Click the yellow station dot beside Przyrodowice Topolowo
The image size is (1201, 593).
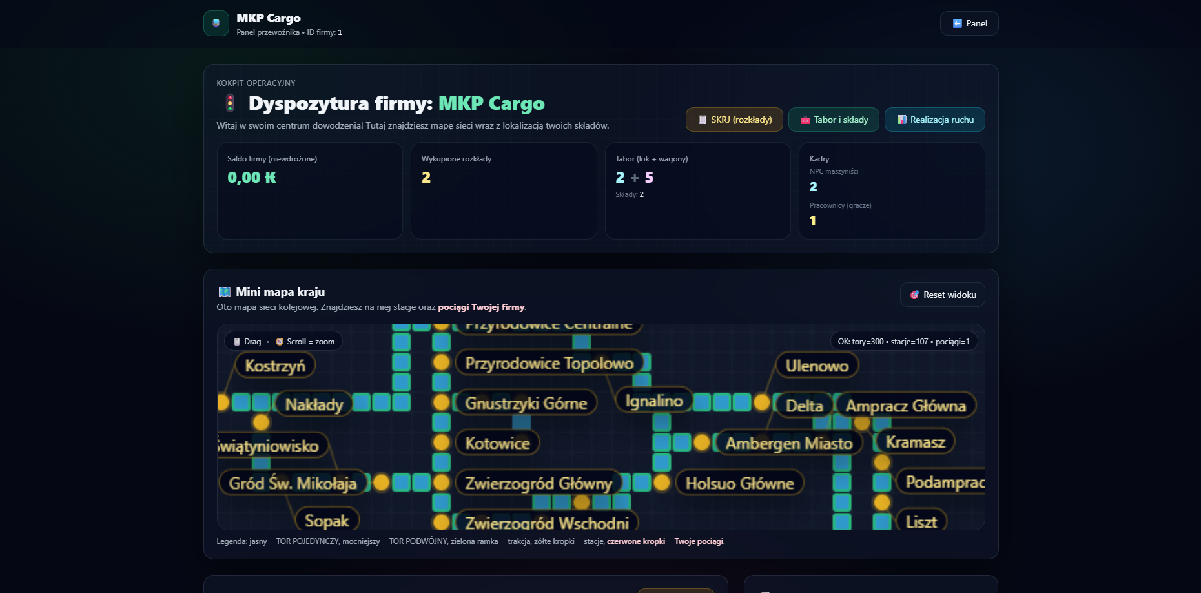click(x=442, y=362)
